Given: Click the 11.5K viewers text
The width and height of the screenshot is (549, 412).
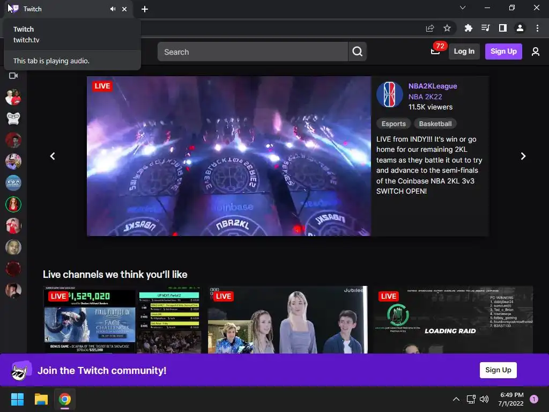Looking at the screenshot, I should [x=431, y=107].
